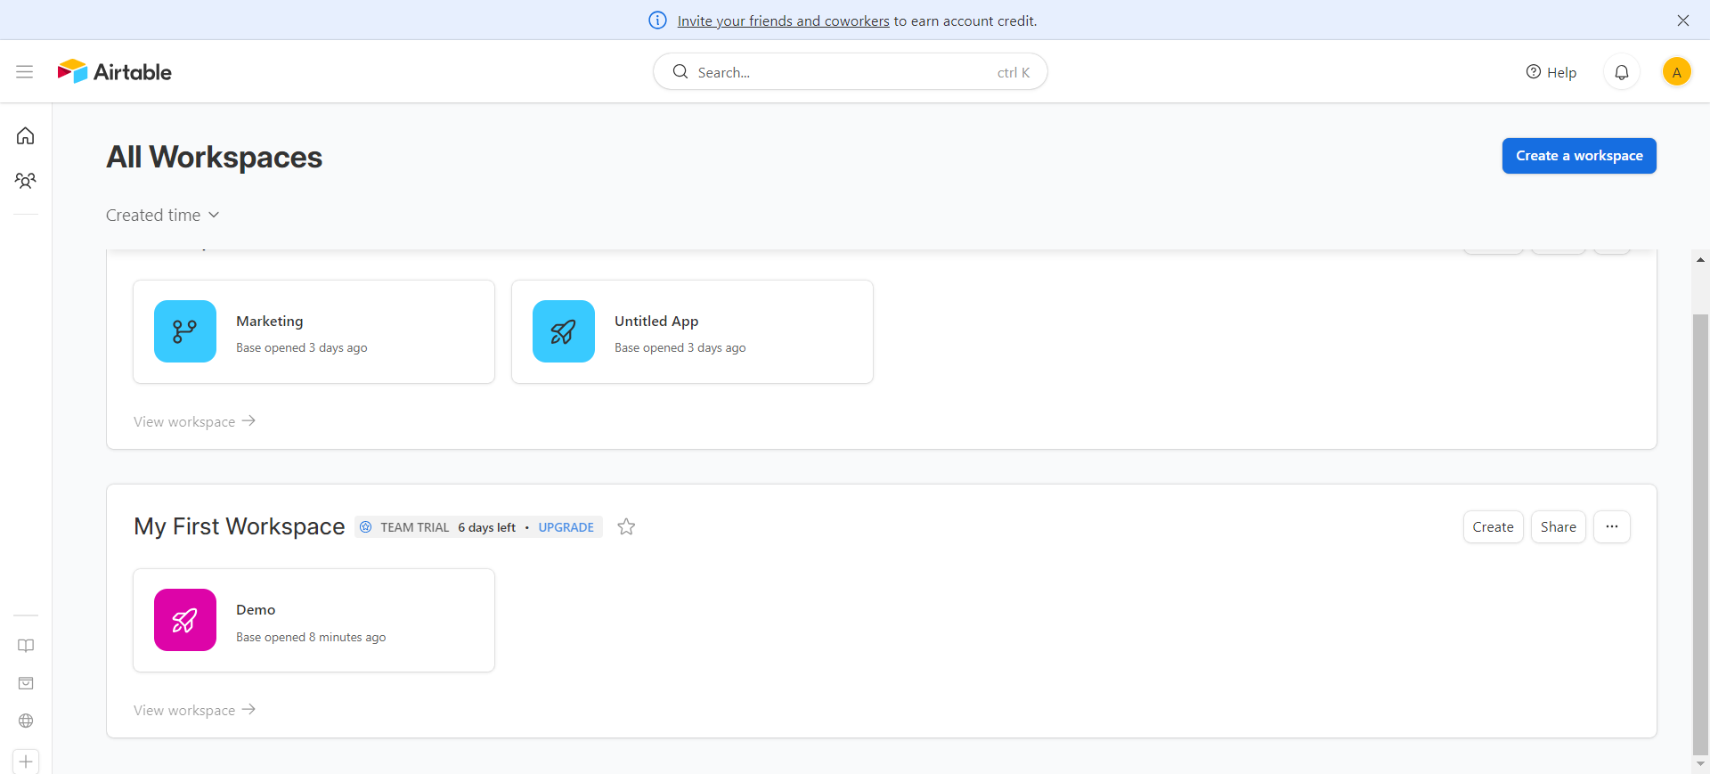Open the globe icon in sidebar
The width and height of the screenshot is (1710, 774).
26,721
